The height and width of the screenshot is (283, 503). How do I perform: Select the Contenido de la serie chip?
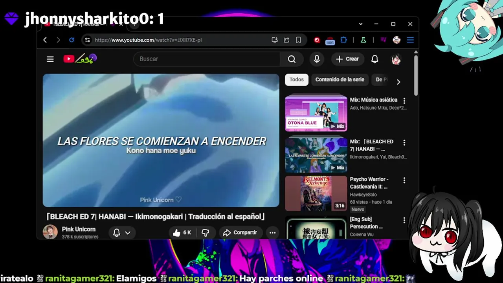(340, 80)
